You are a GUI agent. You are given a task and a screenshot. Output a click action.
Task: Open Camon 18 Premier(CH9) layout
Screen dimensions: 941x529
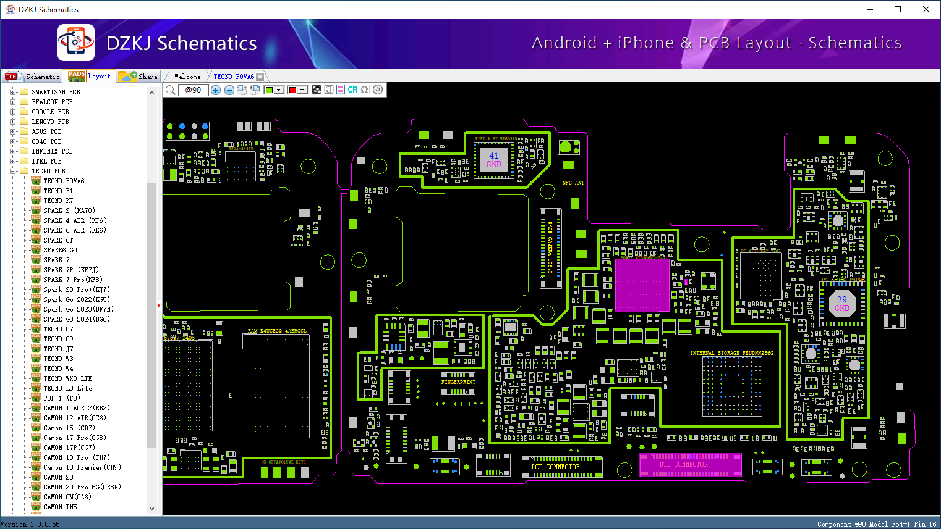coord(82,467)
